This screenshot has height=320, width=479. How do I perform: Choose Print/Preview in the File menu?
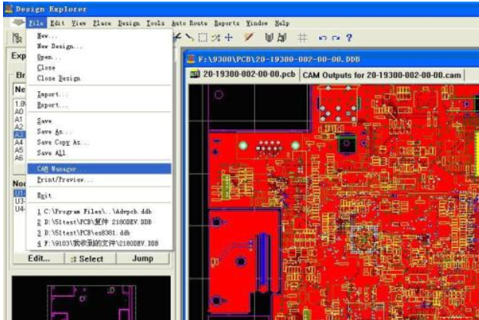[x=65, y=180]
